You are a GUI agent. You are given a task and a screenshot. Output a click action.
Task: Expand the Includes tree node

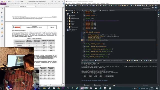tap(68, 17)
